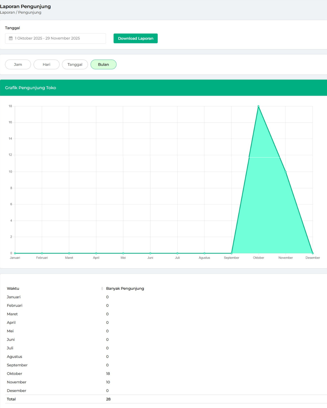Select the Tanggal grouping pill
The height and width of the screenshot is (408, 327).
coord(75,65)
